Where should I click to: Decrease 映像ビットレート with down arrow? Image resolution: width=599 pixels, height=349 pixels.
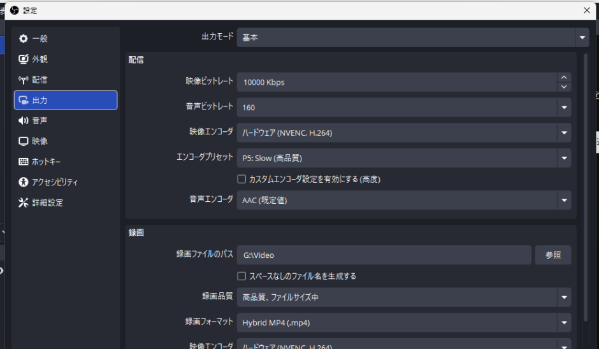564,87
